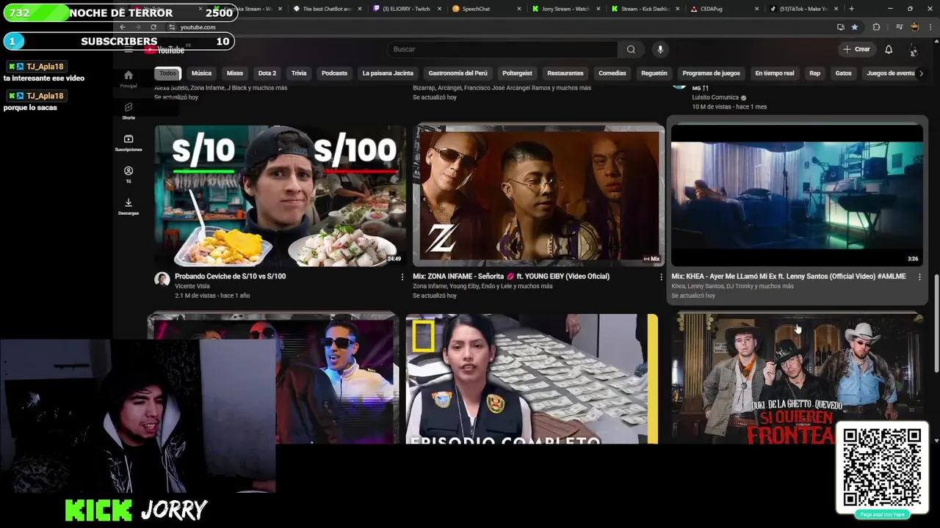
Task: Click Vicente Visla channel avatar
Action: 162,279
